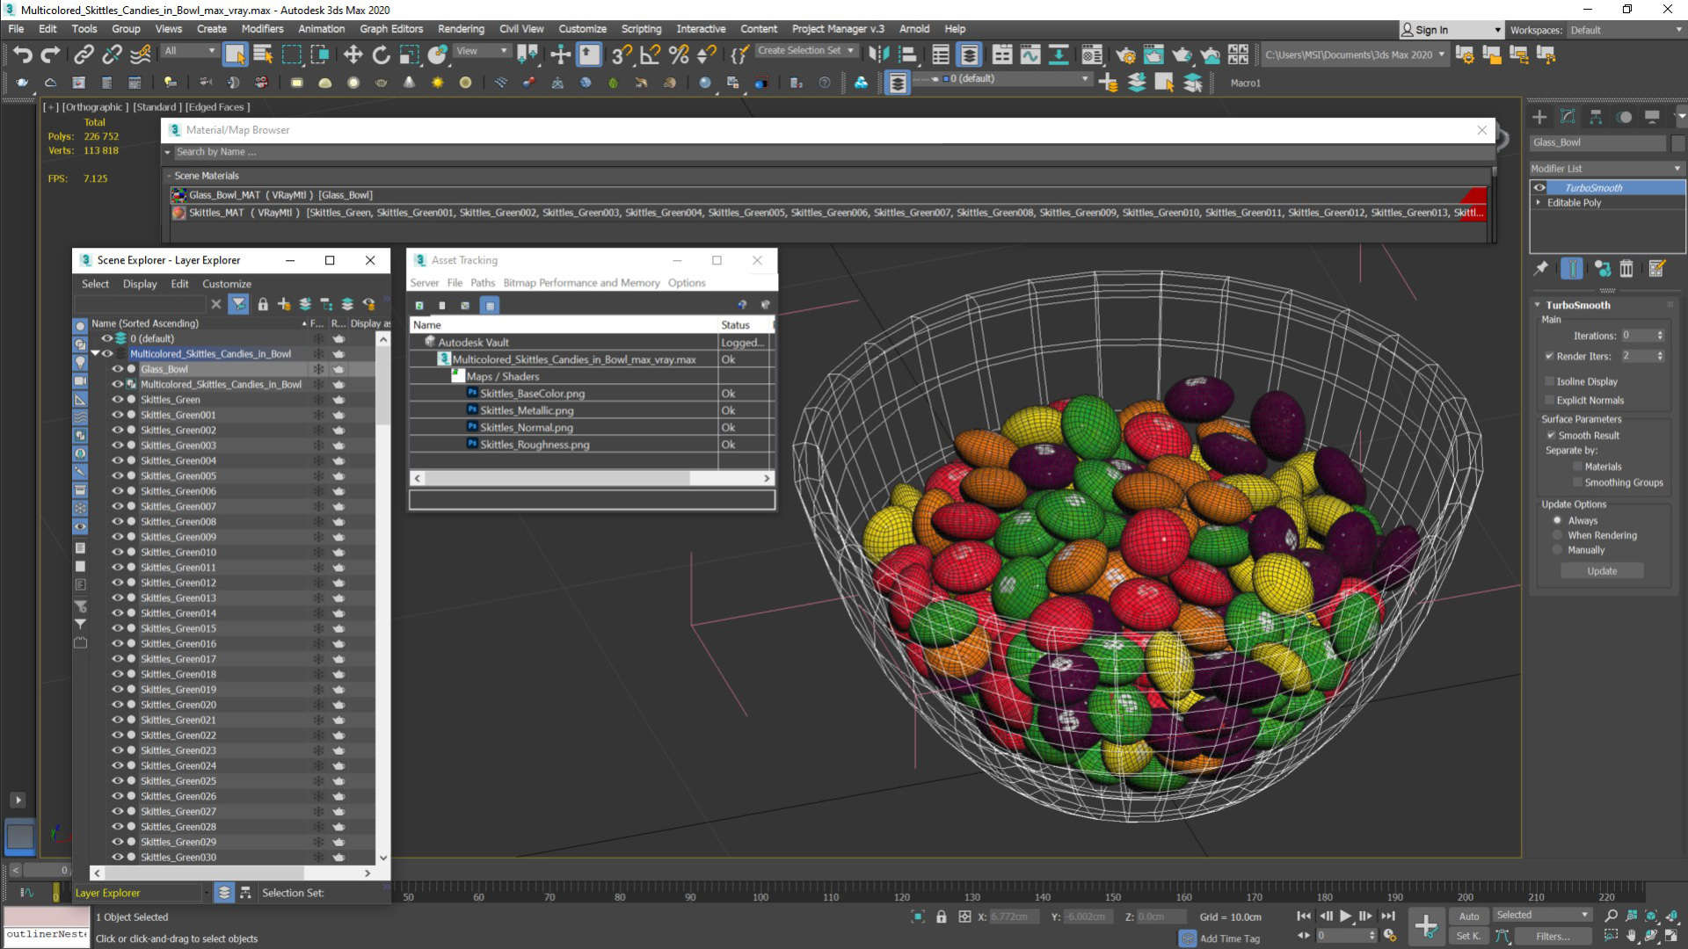
Task: Click the Filters... key filter button
Action: tap(1553, 937)
